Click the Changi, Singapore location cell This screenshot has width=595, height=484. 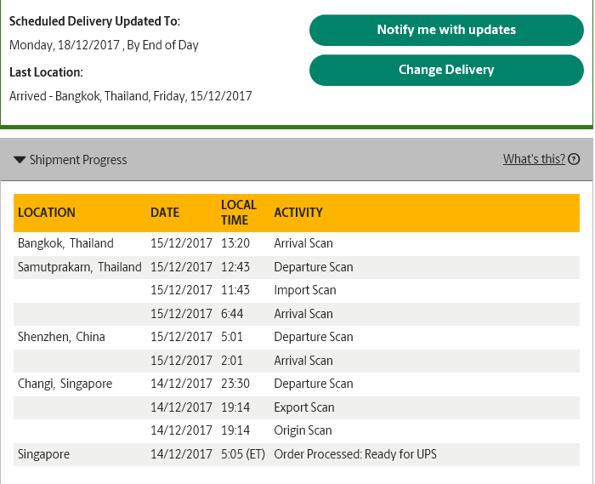[x=65, y=384]
